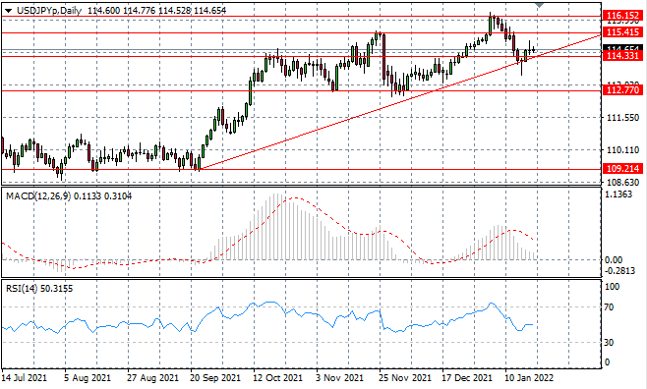The image size is (647, 389).
Task: Click the gray chart shift marker triangle
Action: tap(539, 5)
